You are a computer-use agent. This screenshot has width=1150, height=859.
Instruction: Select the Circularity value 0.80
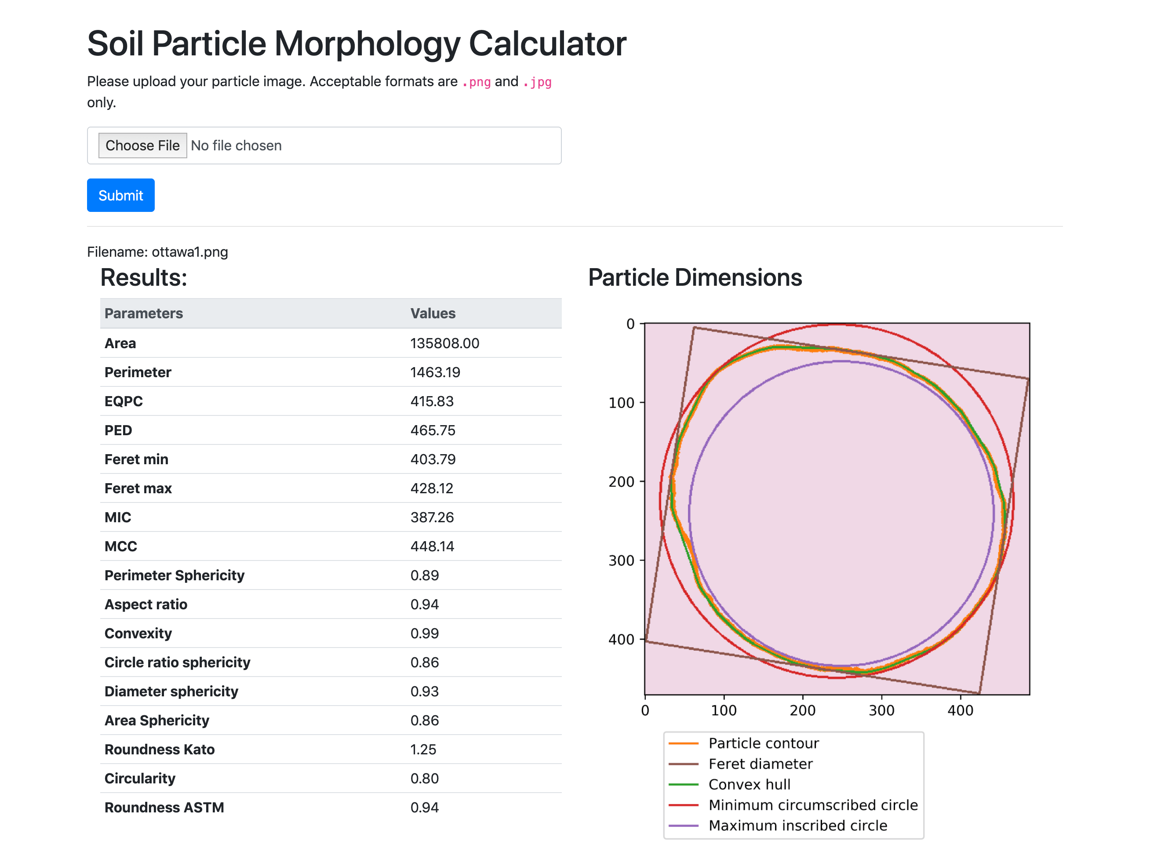tap(424, 779)
